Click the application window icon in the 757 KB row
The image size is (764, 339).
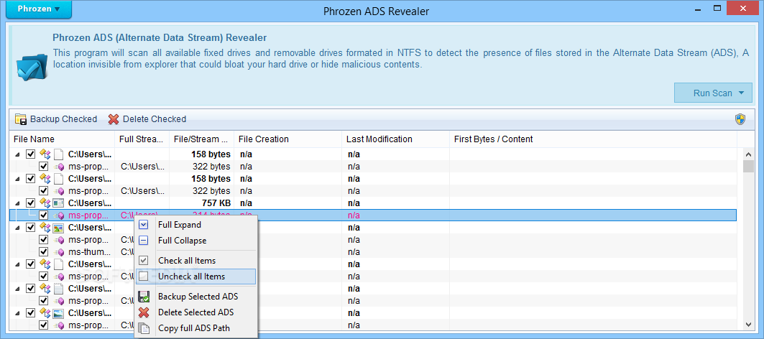click(58, 203)
